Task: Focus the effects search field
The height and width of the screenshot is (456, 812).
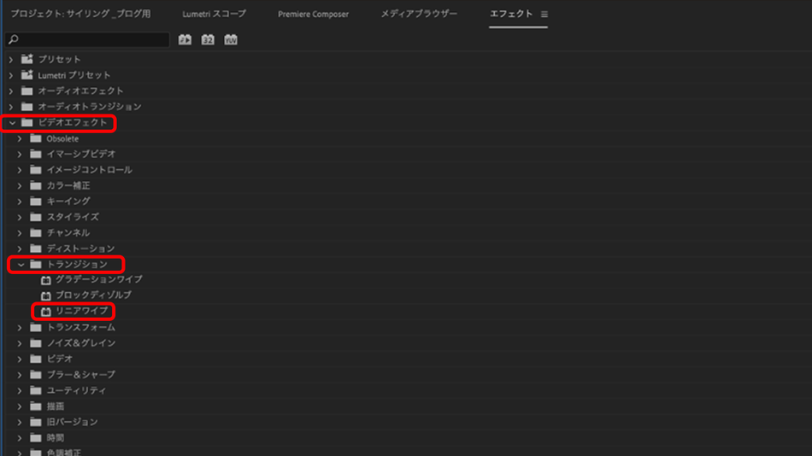Action: [x=87, y=40]
